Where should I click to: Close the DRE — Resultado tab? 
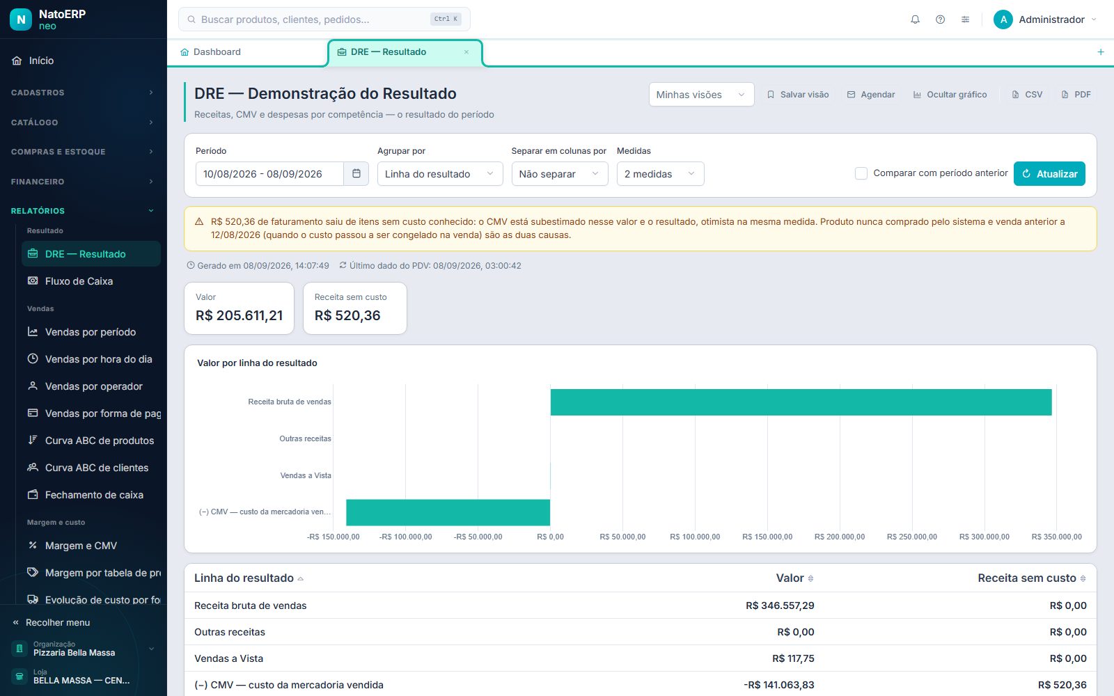[466, 52]
